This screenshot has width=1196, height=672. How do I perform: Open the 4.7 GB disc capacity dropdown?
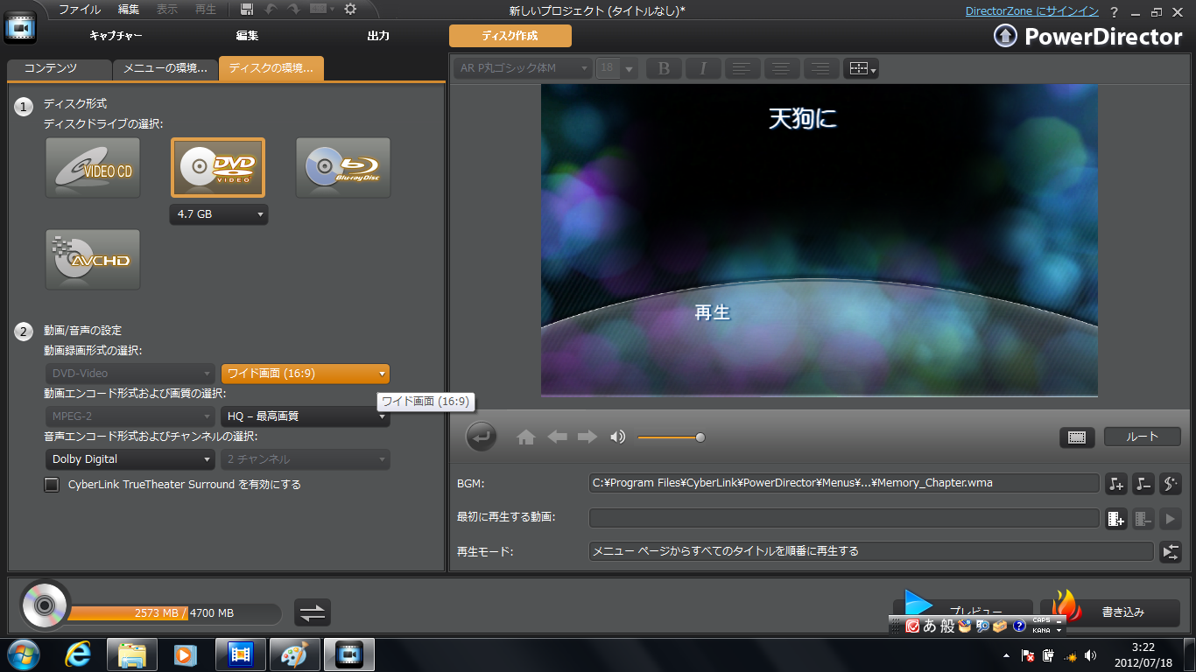(x=219, y=214)
